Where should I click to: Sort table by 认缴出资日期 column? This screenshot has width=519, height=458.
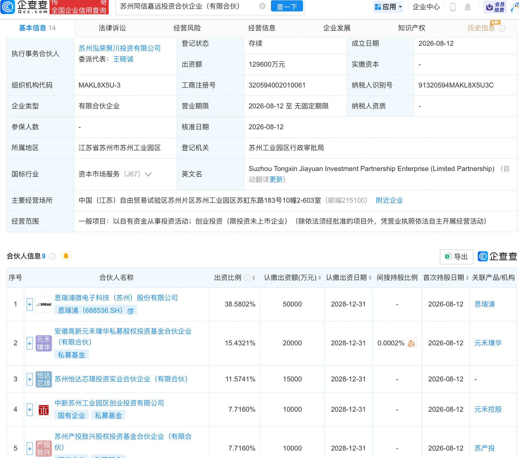click(x=370, y=278)
